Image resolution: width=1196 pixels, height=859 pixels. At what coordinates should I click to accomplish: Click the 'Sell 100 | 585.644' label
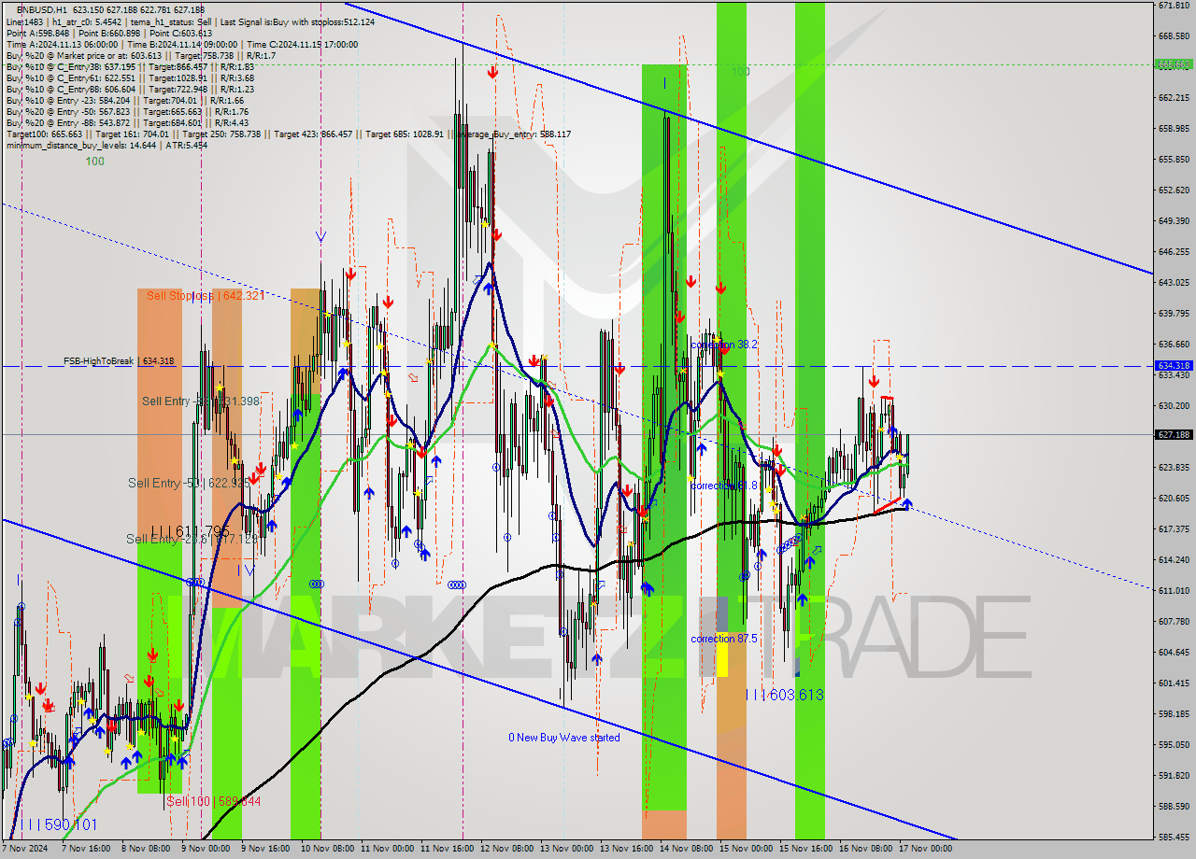pos(213,801)
